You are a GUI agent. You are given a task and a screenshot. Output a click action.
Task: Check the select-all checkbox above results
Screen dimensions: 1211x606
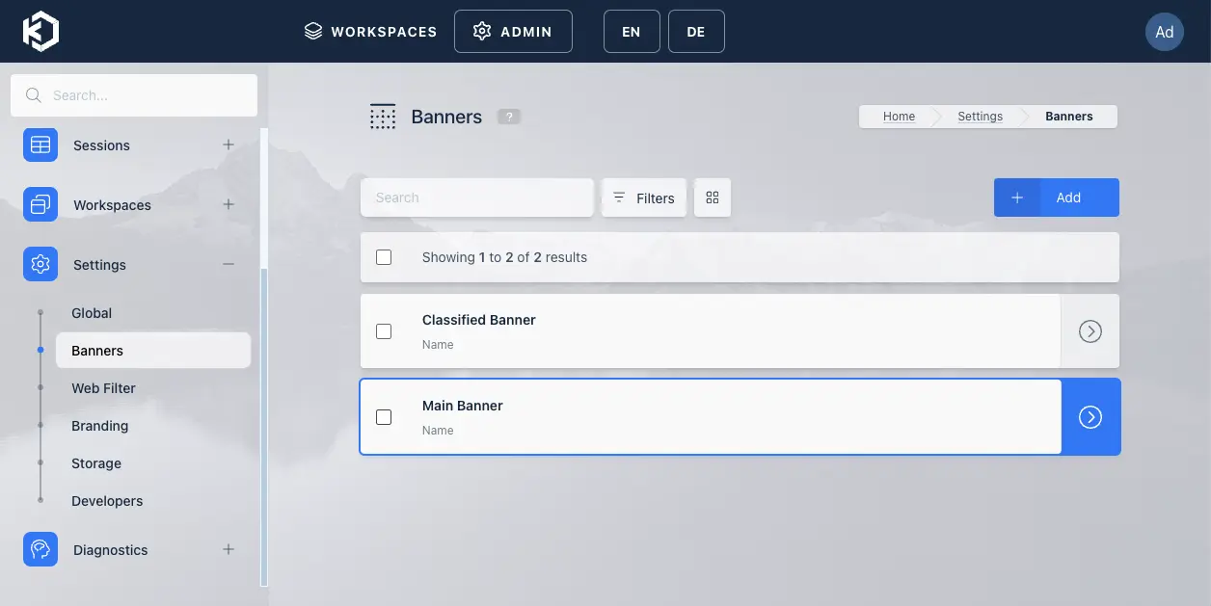coord(384,256)
